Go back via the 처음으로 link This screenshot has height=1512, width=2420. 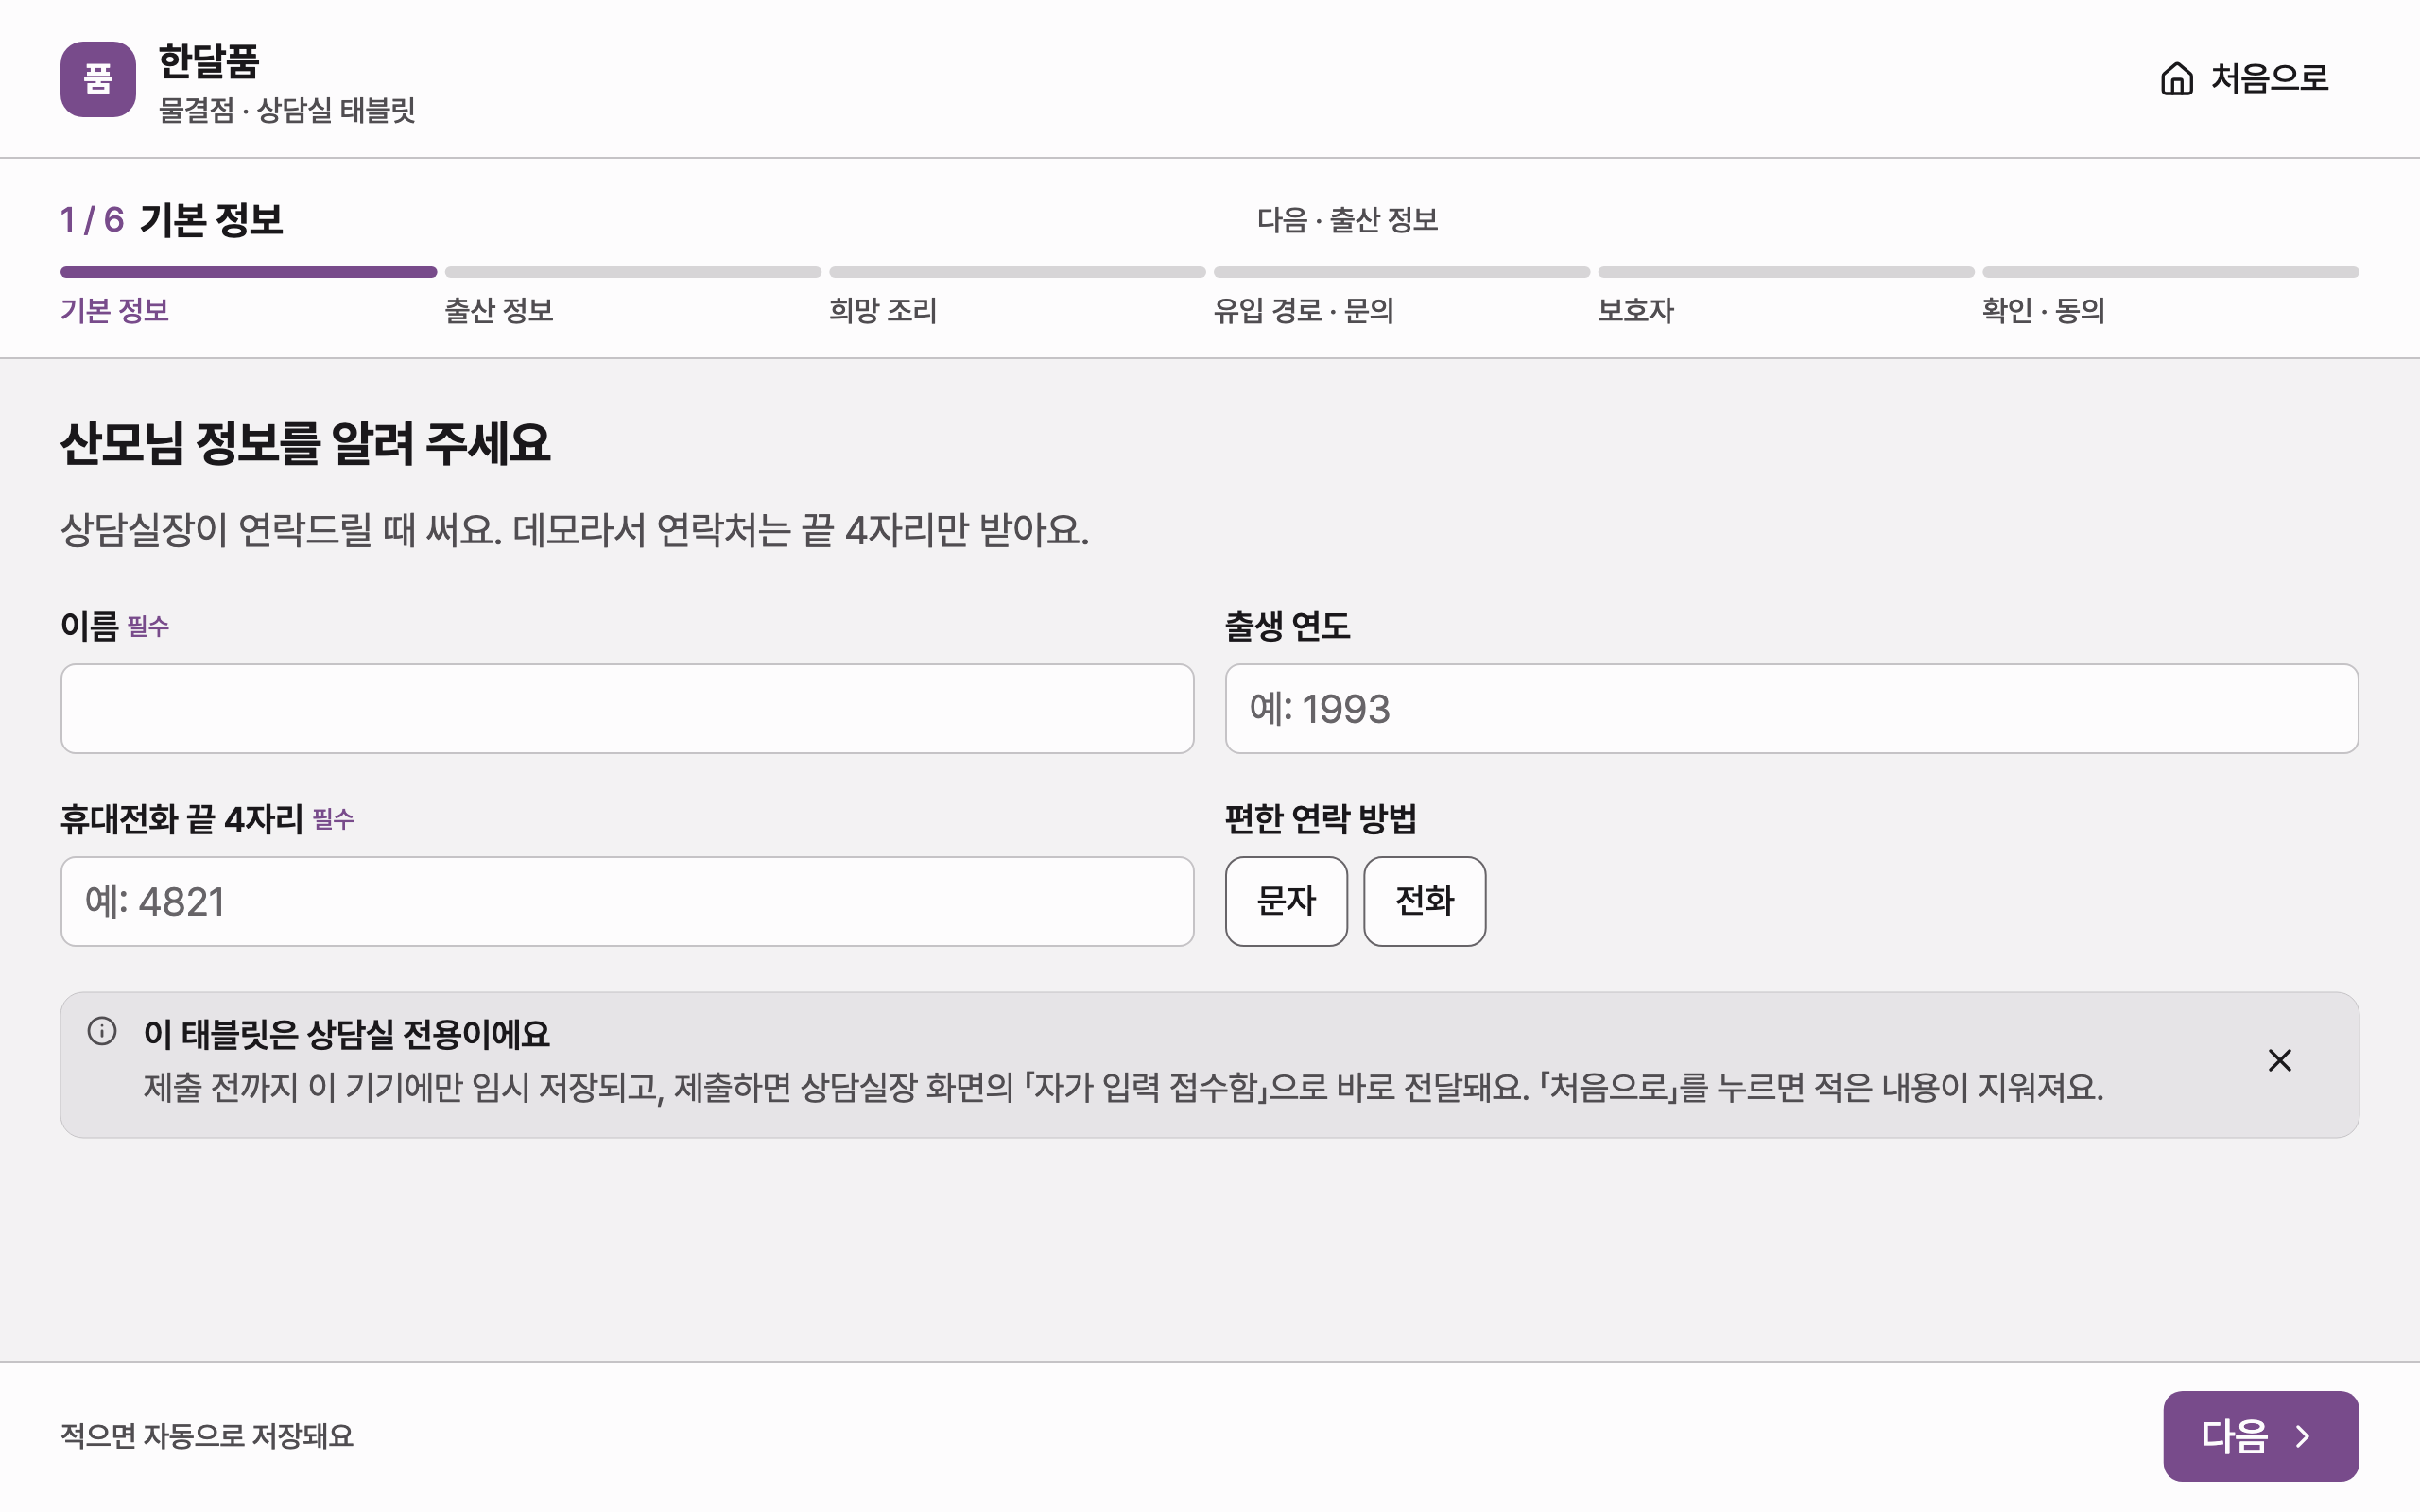pyautogui.click(x=2244, y=78)
